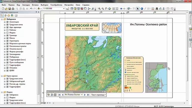Image resolution: width=192 pixels, height=108 pixels.
Task: Open the ModelBuilder window icon
Action: pyautogui.click(x=89, y=9)
